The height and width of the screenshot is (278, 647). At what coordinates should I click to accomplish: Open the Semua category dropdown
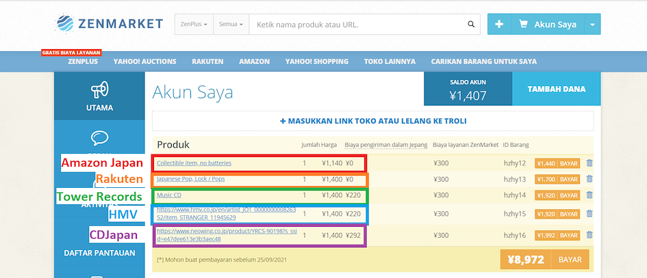coord(231,25)
